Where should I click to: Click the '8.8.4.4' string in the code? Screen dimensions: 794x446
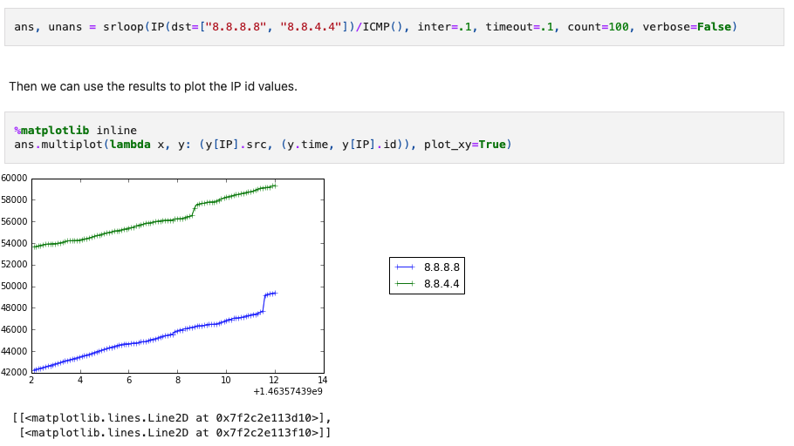(311, 27)
